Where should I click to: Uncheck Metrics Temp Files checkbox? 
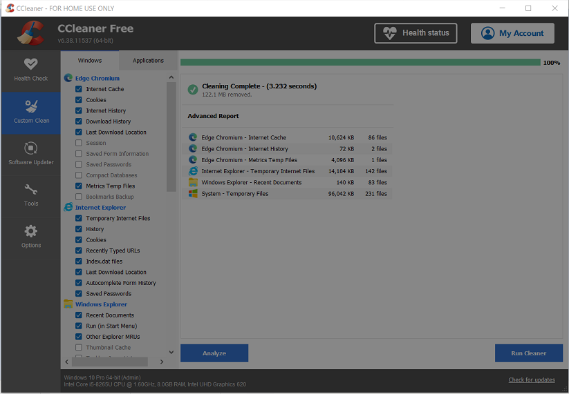pyautogui.click(x=79, y=186)
